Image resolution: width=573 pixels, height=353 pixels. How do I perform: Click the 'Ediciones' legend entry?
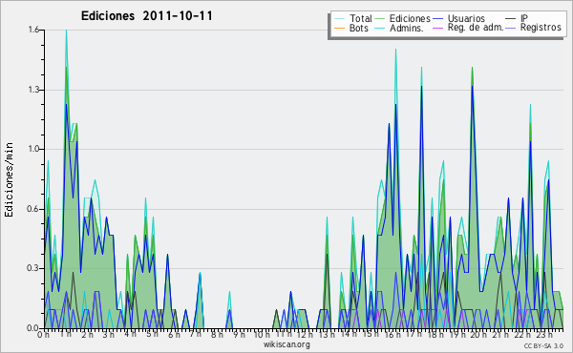point(410,18)
